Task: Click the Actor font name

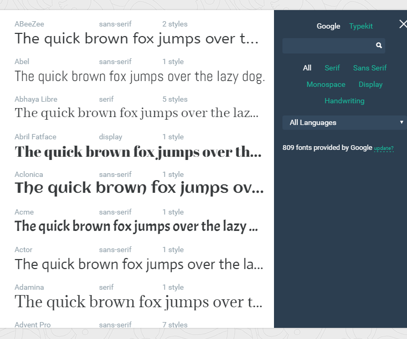Action: (x=23, y=250)
